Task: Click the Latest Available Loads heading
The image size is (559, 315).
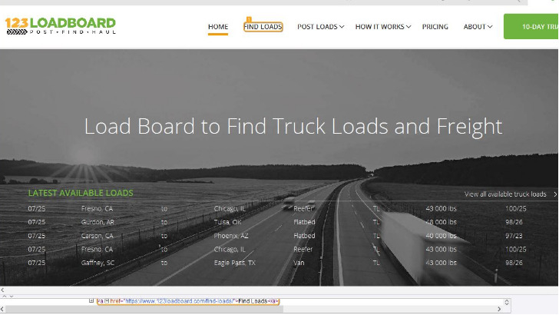Action: [81, 193]
